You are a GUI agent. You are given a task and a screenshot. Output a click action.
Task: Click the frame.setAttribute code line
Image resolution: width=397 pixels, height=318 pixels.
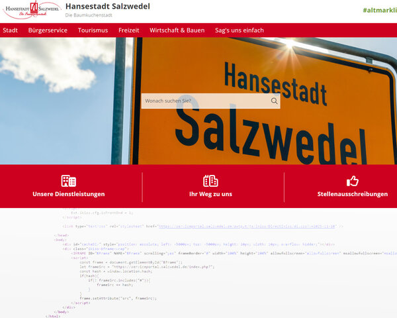pyautogui.click(x=118, y=298)
